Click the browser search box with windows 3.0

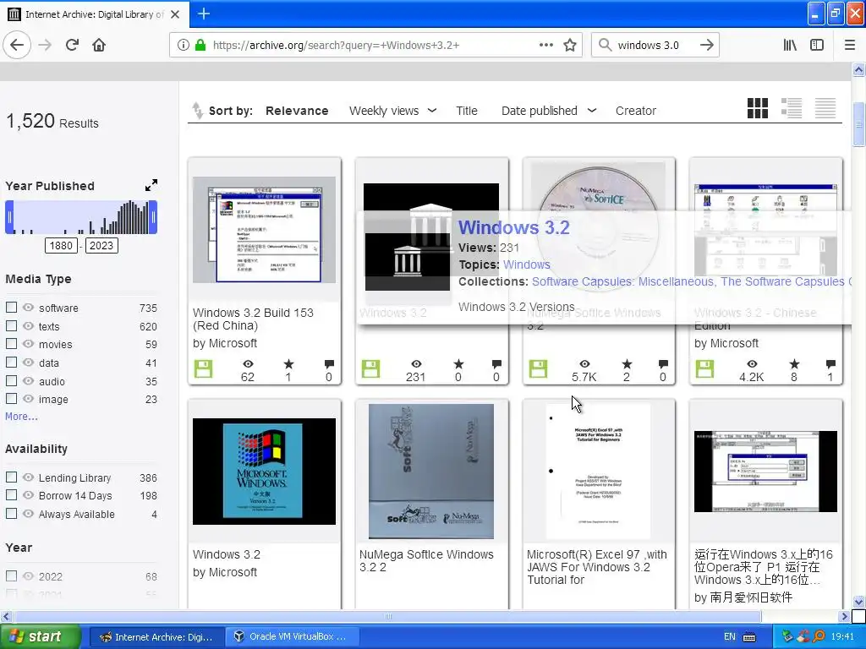click(x=654, y=46)
